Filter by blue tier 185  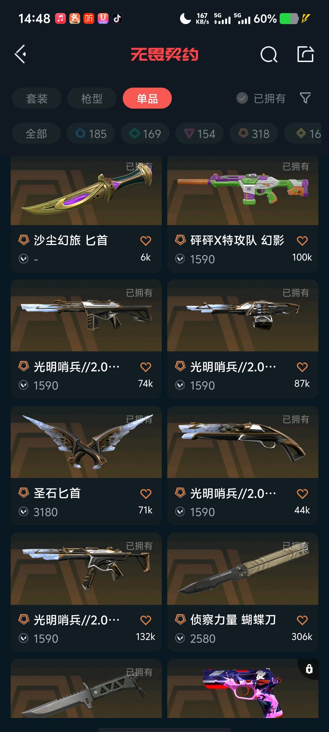[x=91, y=134]
